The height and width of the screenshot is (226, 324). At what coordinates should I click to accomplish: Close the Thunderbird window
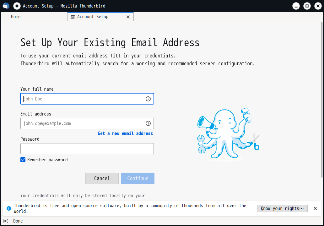point(318,6)
